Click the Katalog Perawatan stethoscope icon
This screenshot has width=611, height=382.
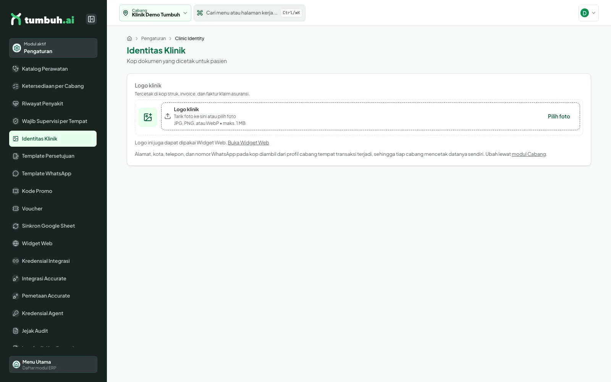click(16, 69)
